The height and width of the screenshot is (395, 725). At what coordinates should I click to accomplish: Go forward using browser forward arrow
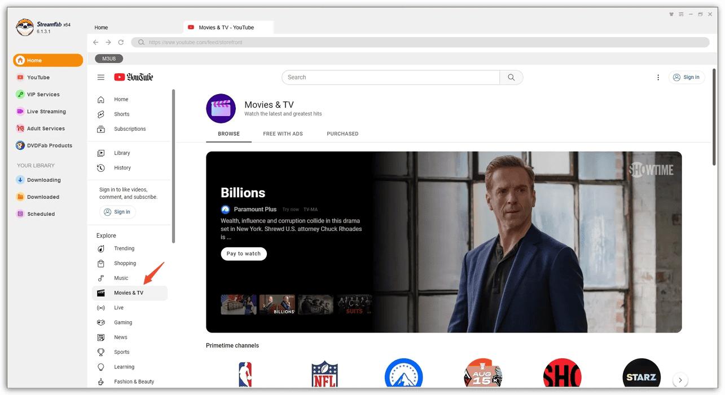pyautogui.click(x=108, y=42)
